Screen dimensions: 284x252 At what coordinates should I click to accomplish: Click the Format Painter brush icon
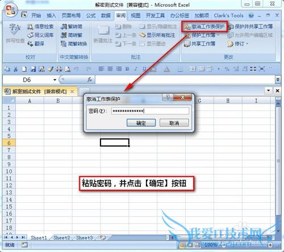pyautogui.click(x=51, y=69)
